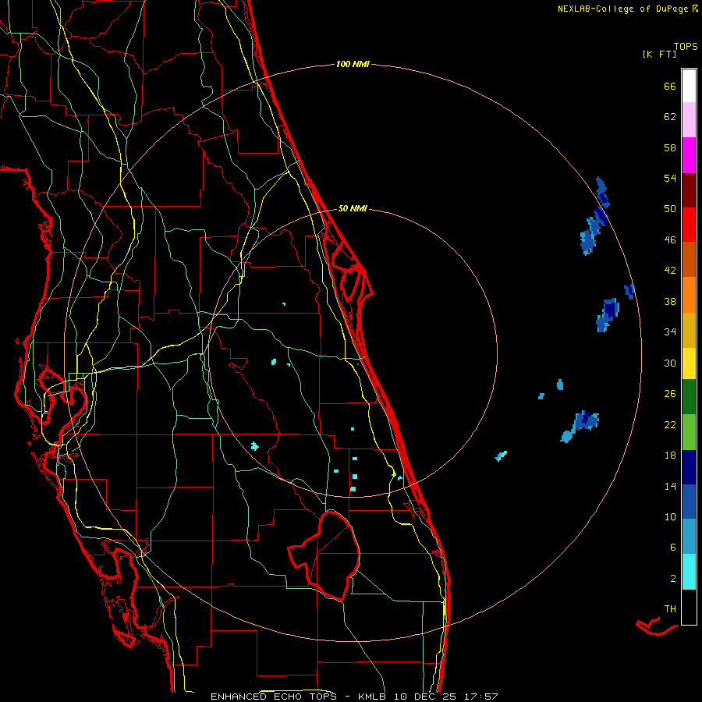This screenshot has height=702, width=702.
Task: Click the 38 legend value
Action: pyautogui.click(x=670, y=301)
